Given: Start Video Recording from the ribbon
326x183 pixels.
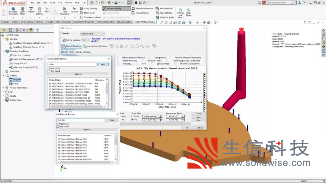Looking at the screenshot, I should [64, 11].
